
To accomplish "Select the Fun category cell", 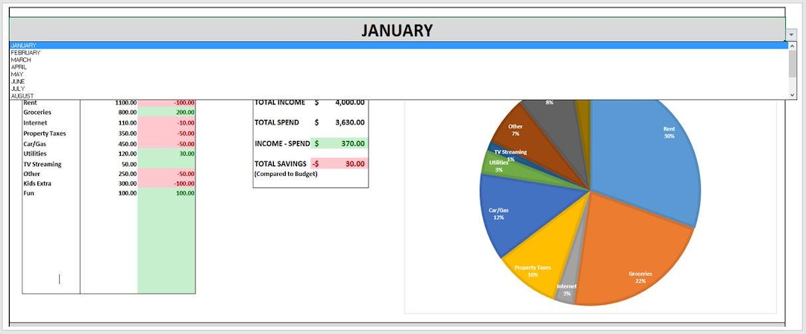I will [x=51, y=193].
